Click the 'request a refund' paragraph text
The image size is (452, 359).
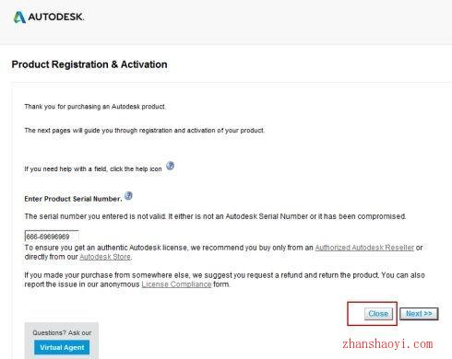pyautogui.click(x=224, y=280)
